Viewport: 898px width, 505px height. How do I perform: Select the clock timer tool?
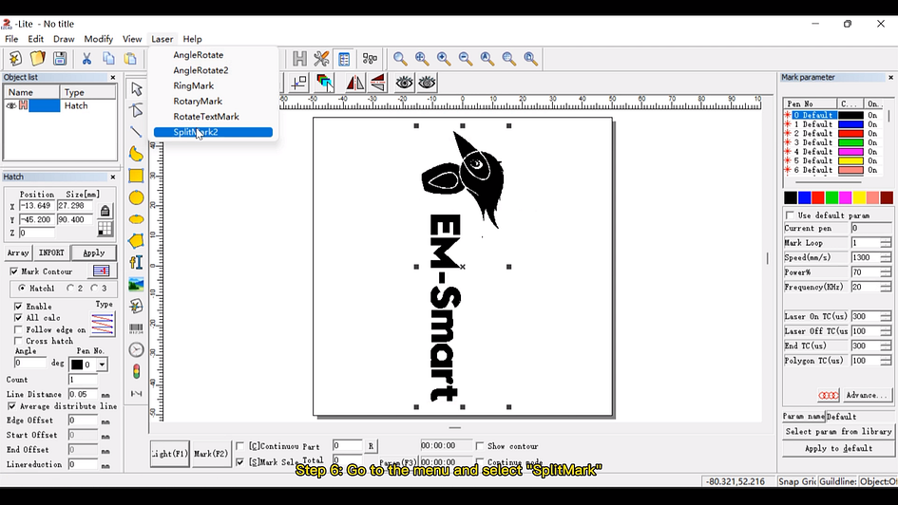[x=136, y=349]
